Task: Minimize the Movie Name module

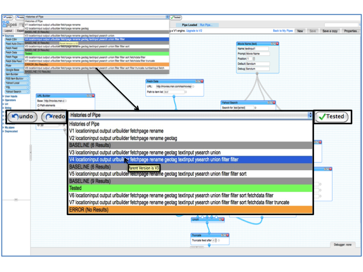Action: [275, 44]
